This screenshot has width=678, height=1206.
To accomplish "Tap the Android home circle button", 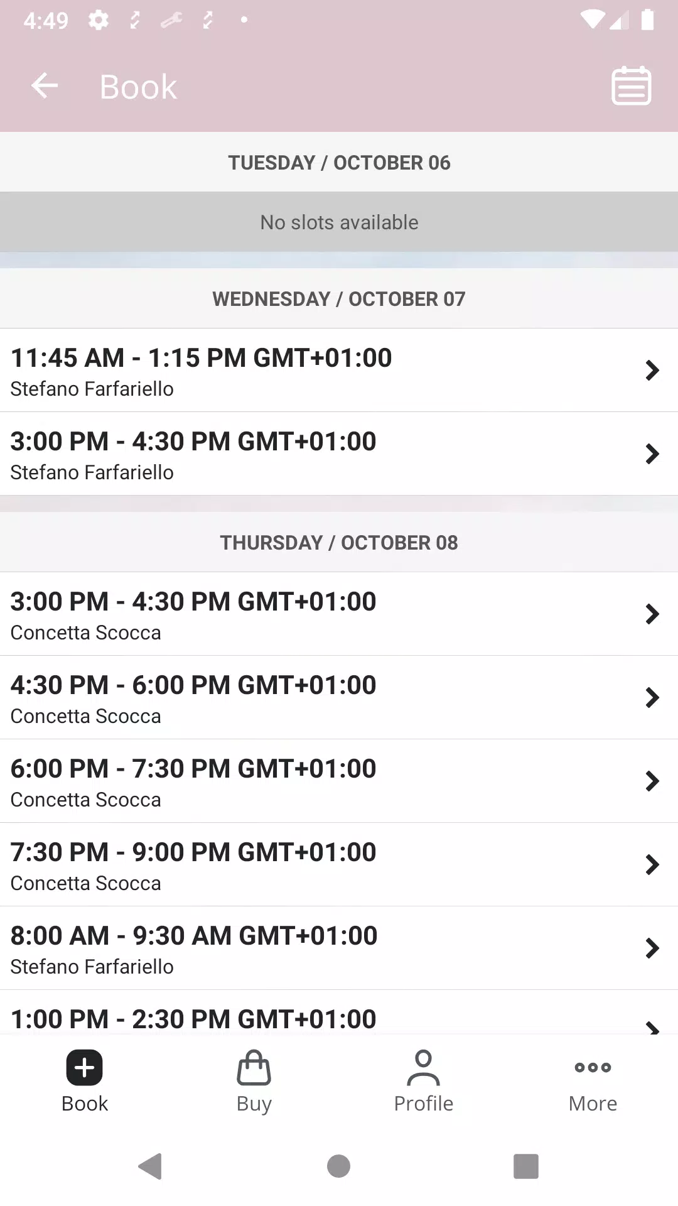I will pyautogui.click(x=339, y=1166).
